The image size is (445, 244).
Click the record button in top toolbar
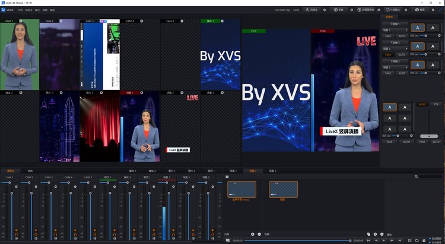(x=338, y=10)
